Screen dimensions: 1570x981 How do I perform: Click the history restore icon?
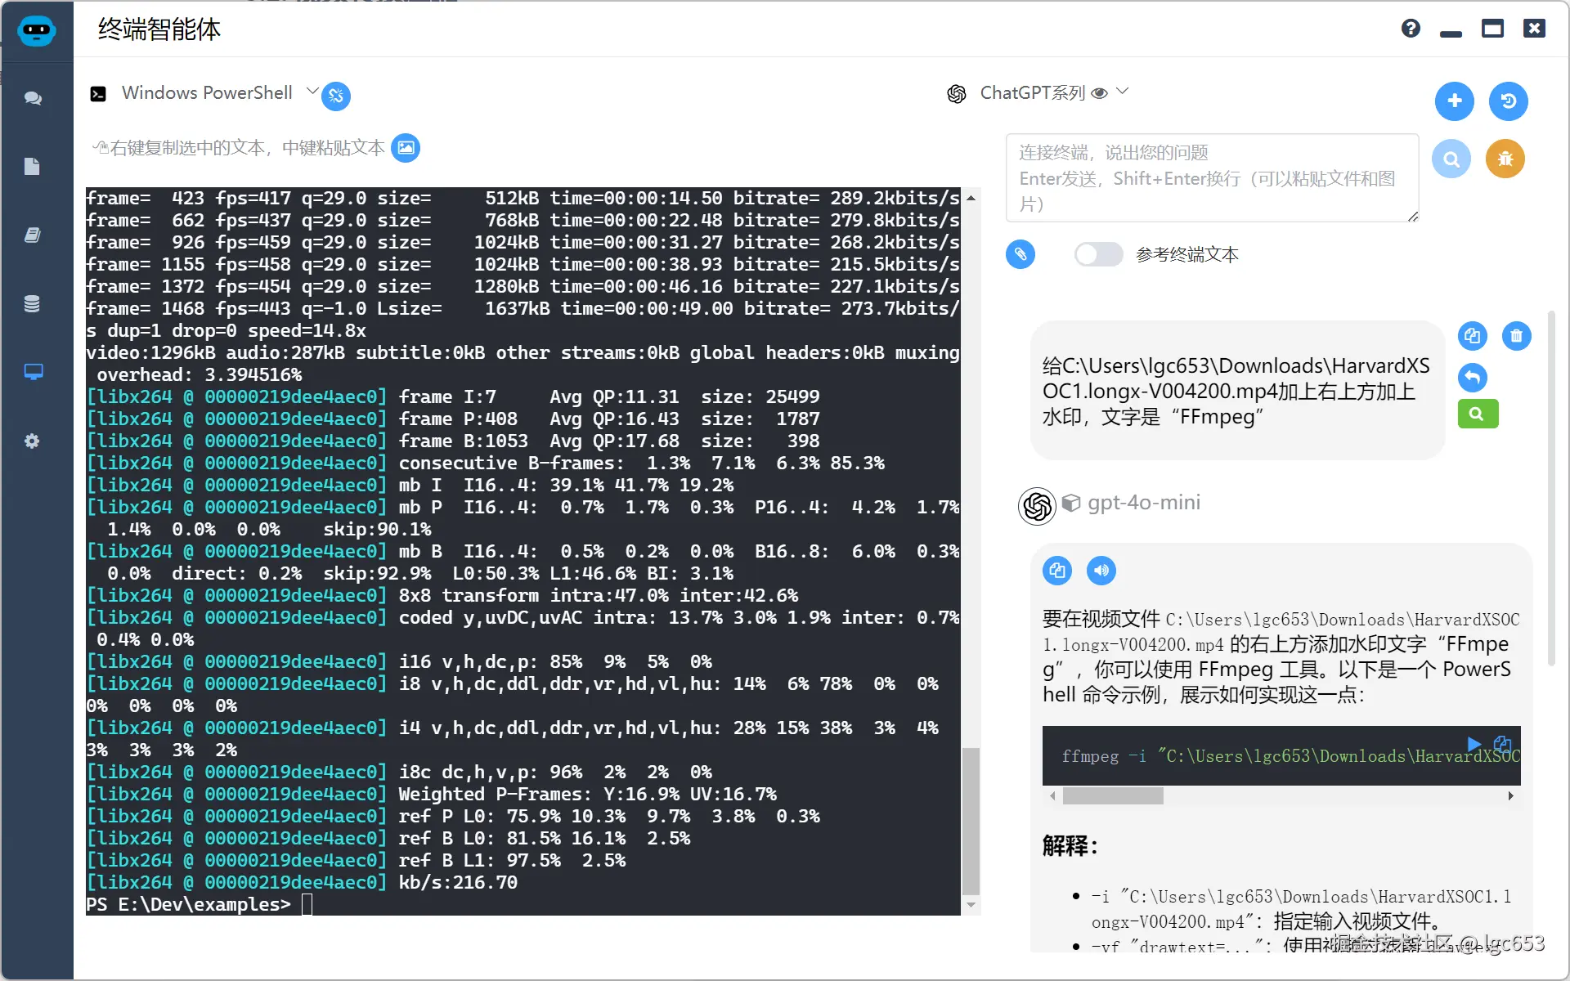1508,101
